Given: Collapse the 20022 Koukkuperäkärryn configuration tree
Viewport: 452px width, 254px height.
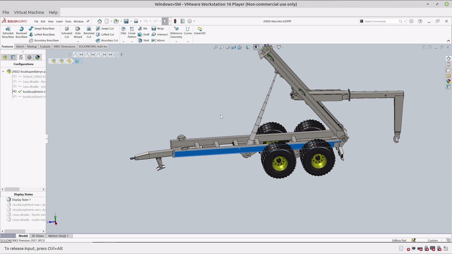Looking at the screenshot, I should click(3, 72).
